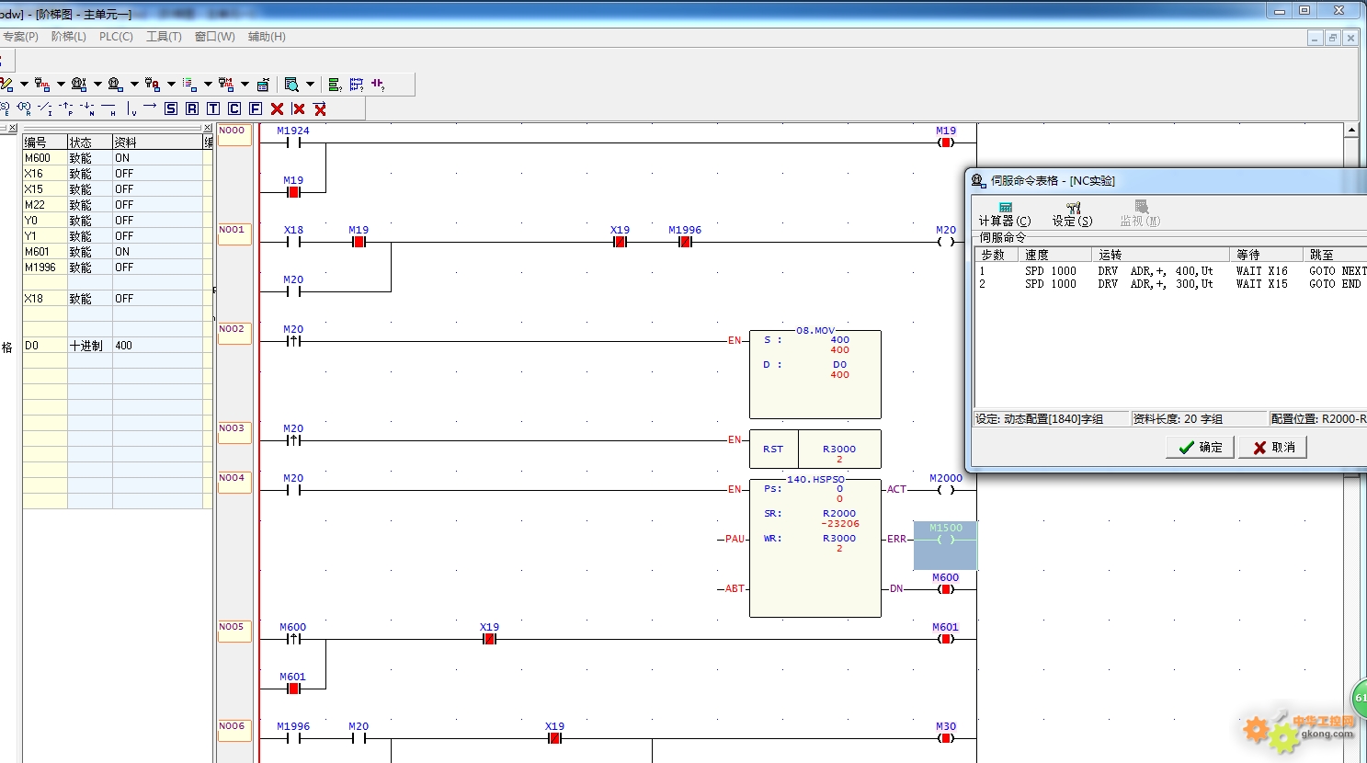Click the boxed C counter icon
This screenshot has width=1367, height=763.
coord(234,108)
